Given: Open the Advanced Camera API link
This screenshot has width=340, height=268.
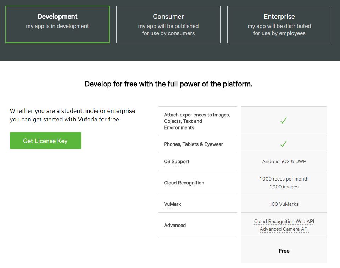Looking at the screenshot, I should click(284, 229).
